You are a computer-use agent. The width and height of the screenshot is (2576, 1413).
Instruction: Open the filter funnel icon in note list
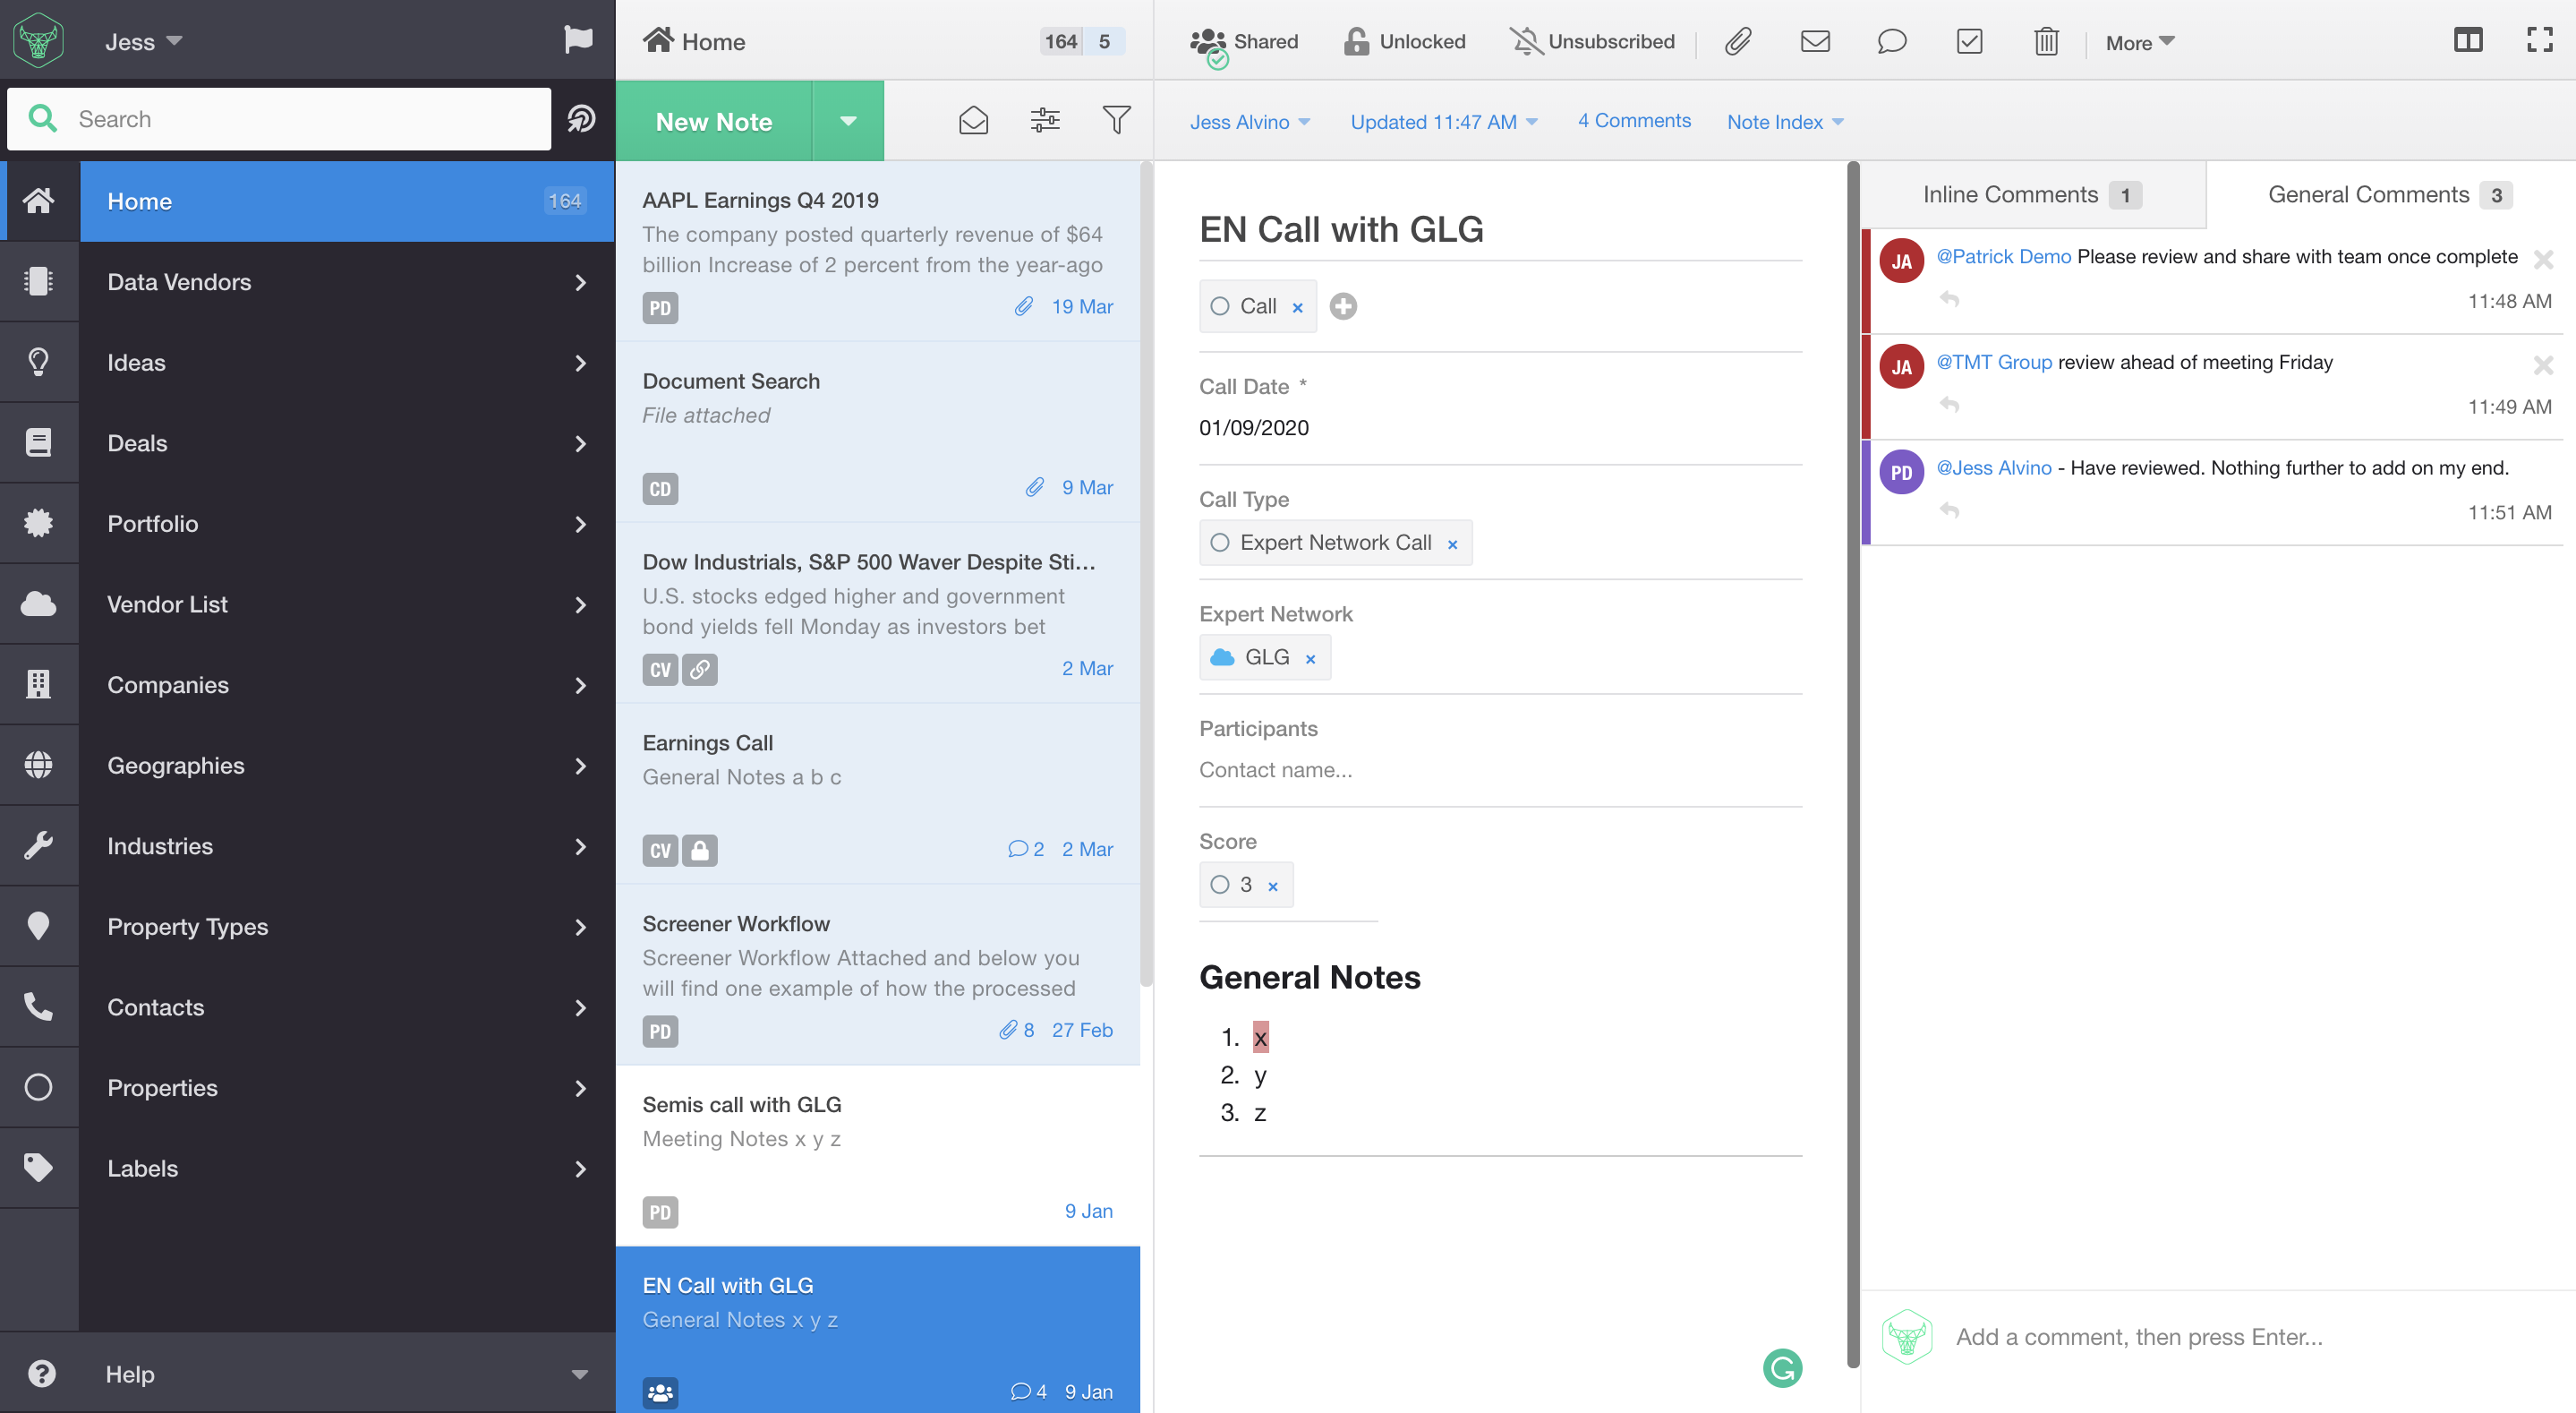[x=1116, y=120]
